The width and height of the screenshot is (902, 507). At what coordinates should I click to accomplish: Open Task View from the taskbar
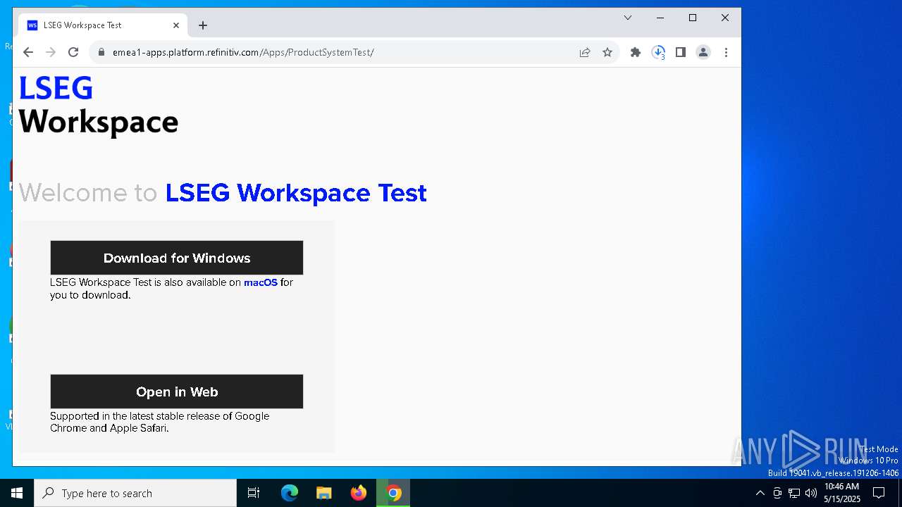pos(254,493)
